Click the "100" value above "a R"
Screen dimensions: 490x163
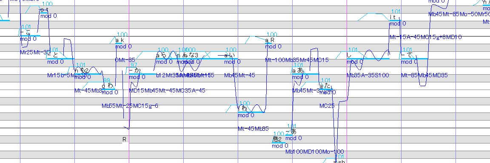click(x=272, y=34)
